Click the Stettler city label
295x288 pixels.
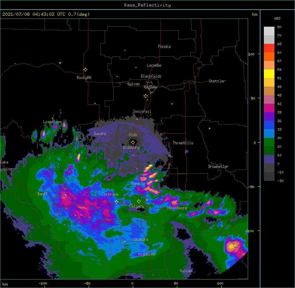click(x=217, y=81)
